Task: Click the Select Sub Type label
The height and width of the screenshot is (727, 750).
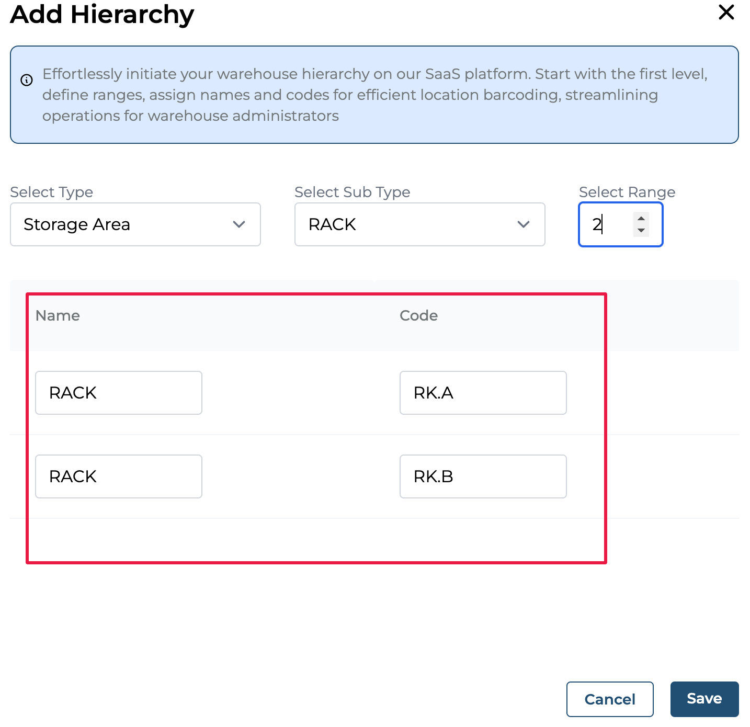Action: [x=352, y=192]
